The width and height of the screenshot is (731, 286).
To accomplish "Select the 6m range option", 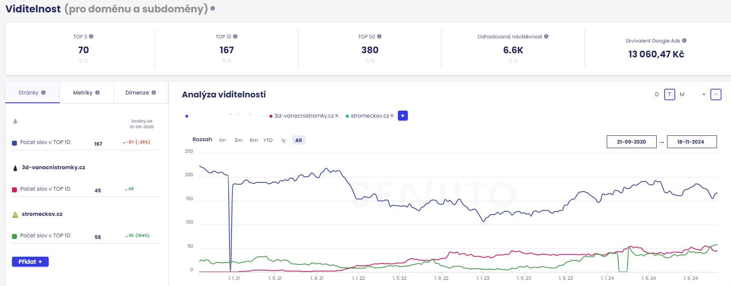I will click(253, 140).
